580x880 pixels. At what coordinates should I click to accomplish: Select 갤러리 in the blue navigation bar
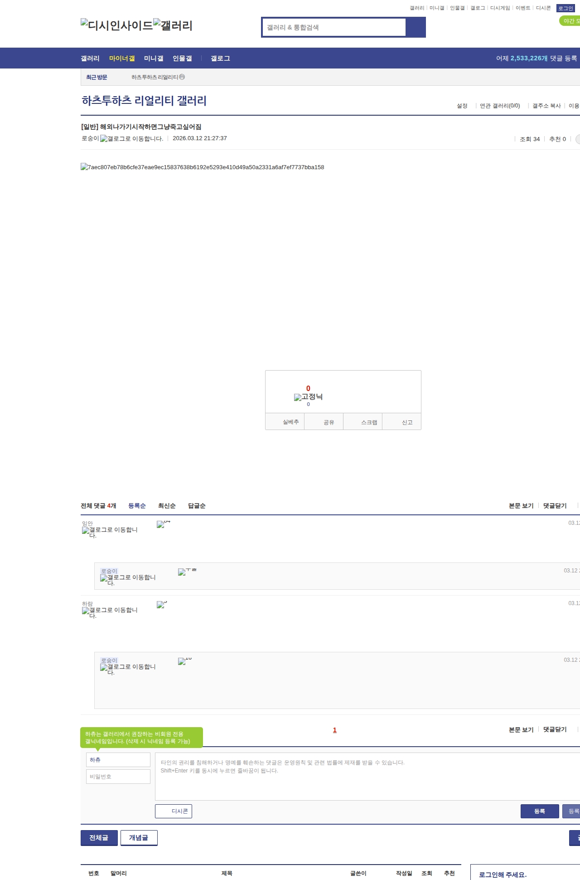(x=90, y=59)
